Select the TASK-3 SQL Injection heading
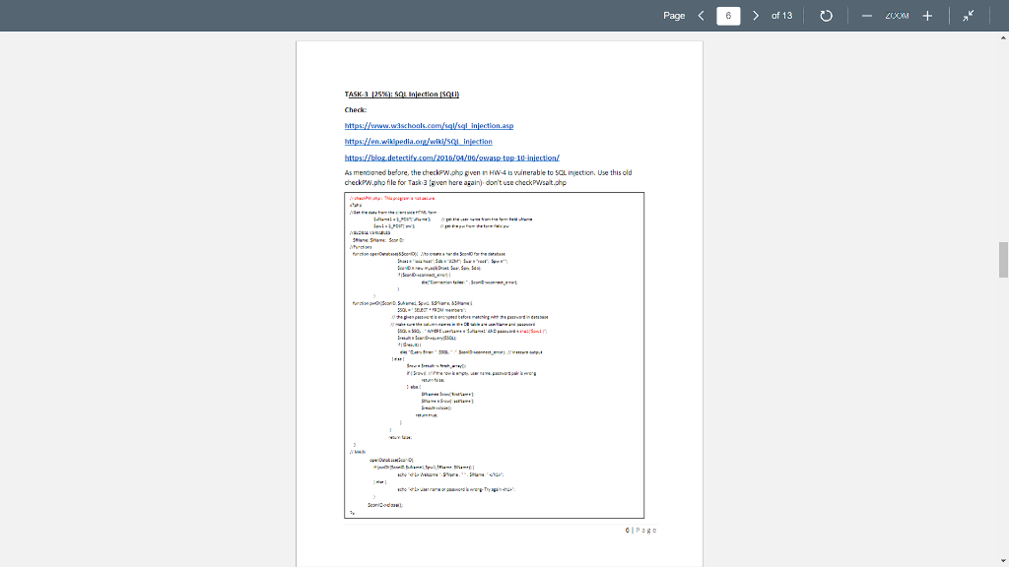 pyautogui.click(x=404, y=94)
